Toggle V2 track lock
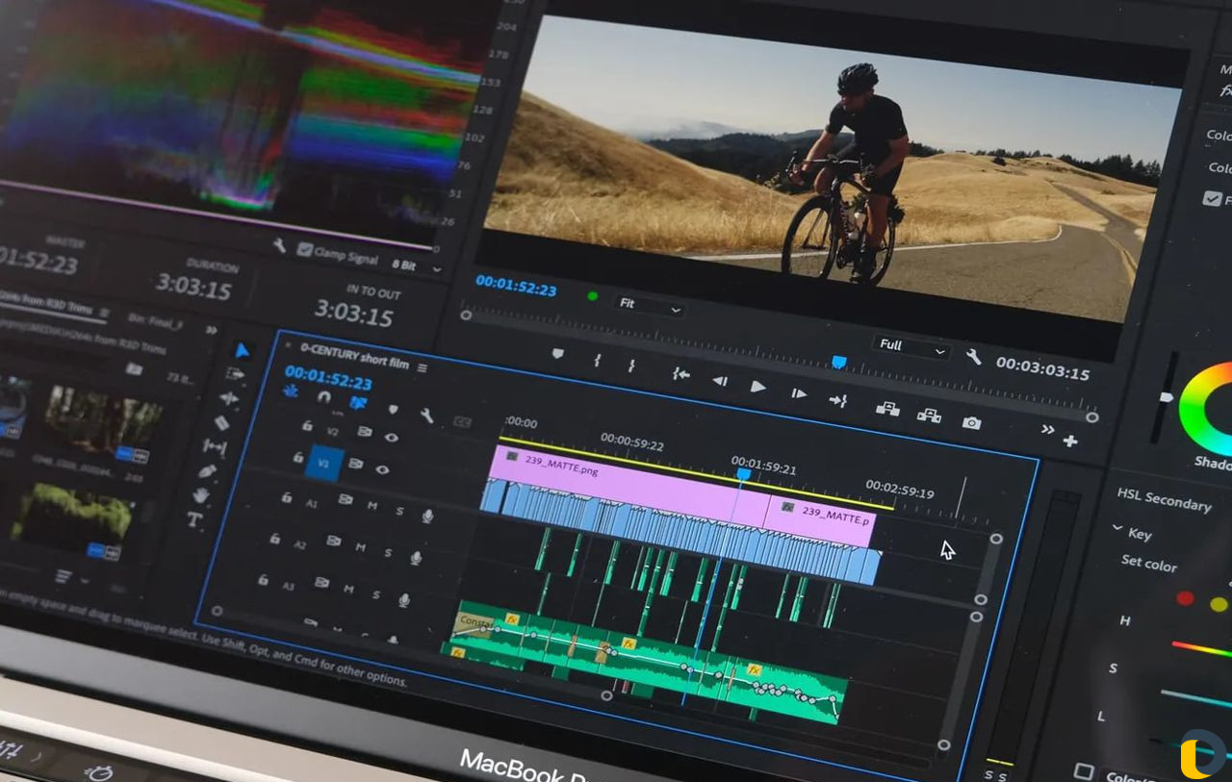Image resolution: width=1232 pixels, height=782 pixels. (307, 425)
